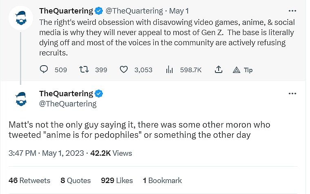View analytics for the 598.7K views tweet

click(170, 70)
